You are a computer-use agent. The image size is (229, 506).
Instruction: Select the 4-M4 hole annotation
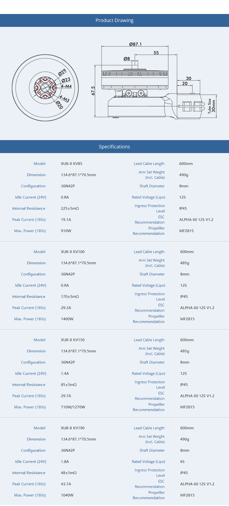tap(66, 86)
